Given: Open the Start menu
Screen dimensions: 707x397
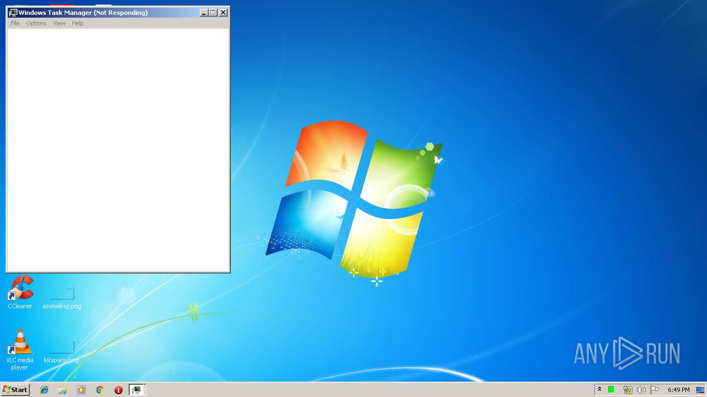Looking at the screenshot, I should tap(15, 390).
